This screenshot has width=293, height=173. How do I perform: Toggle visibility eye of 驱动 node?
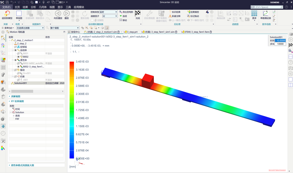15,70
